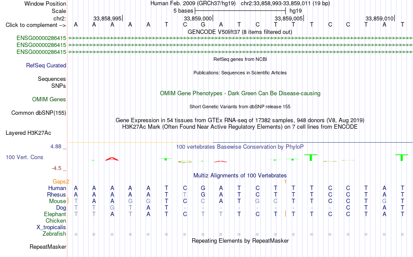Image resolution: width=413 pixels, height=257 pixels.
Task: Select the second ENSG00000286415 transcript label
Action: pos(41,45)
